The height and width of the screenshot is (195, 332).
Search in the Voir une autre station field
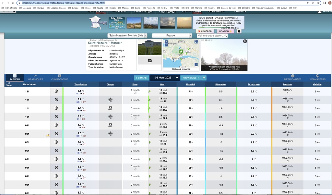tap(212, 36)
